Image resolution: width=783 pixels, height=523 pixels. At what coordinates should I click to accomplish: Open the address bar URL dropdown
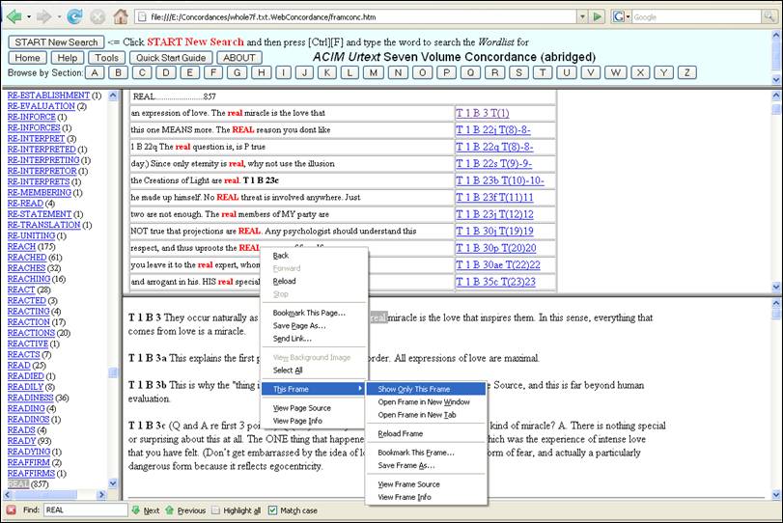[582, 17]
